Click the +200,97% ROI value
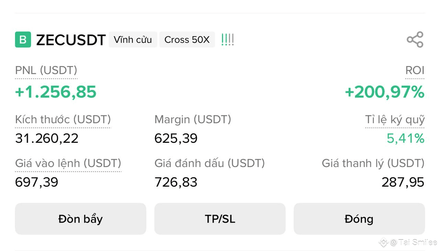Screen dimensions: 440x251 [384, 92]
